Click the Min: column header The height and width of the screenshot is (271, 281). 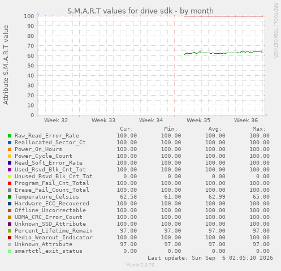click(171, 129)
